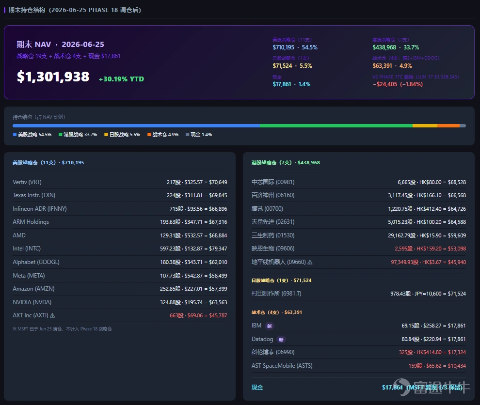Click the 现金 label in the bottom row
The height and width of the screenshot is (405, 480).
pos(257,388)
